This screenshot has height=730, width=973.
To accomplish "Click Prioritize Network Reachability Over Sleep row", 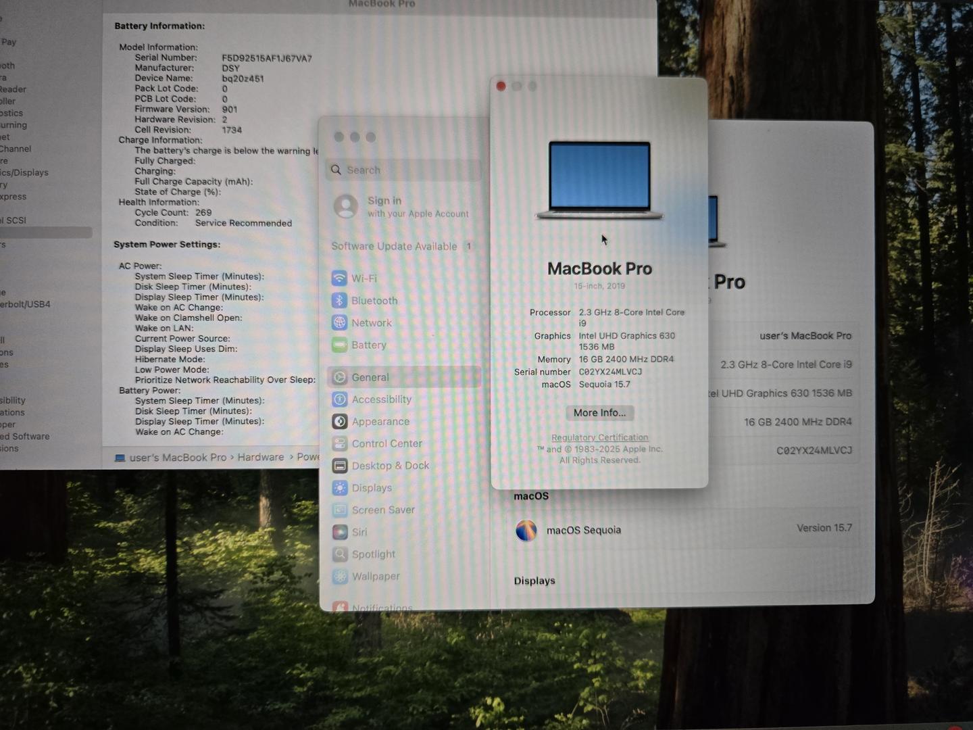I will tap(225, 380).
